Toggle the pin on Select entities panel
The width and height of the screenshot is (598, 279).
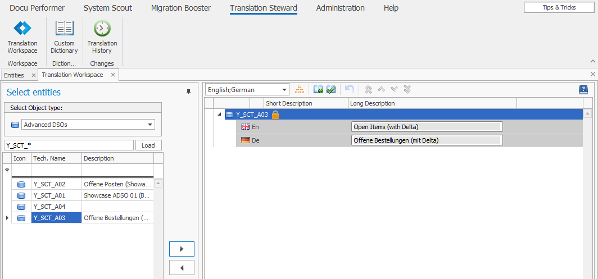[189, 92]
